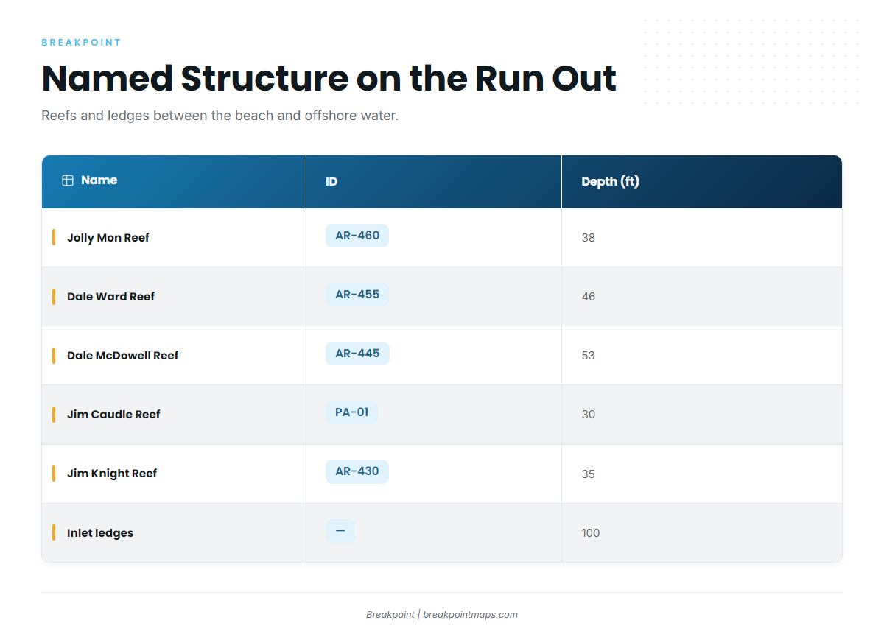
Task: Click the AR-460 ID badge
Action: 357,236
